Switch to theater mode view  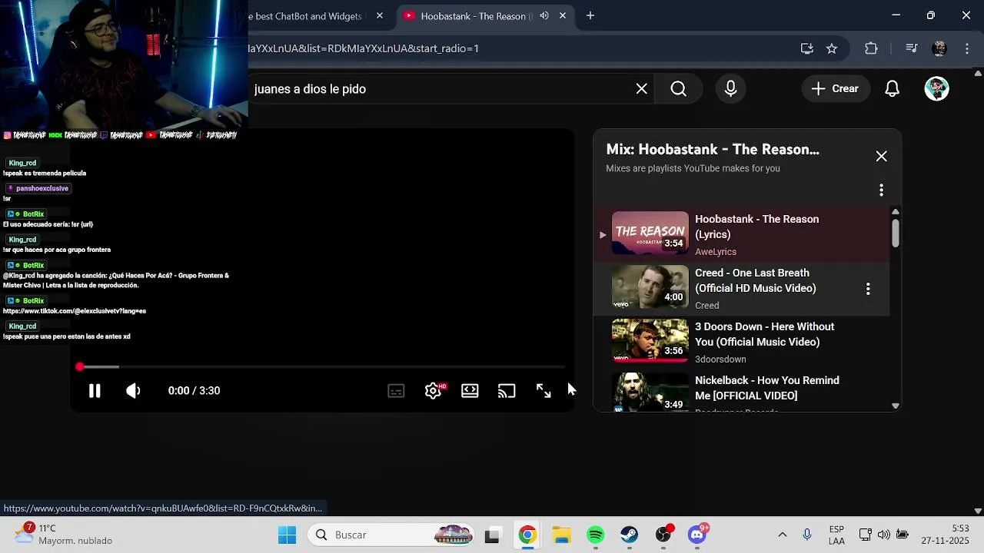(470, 391)
